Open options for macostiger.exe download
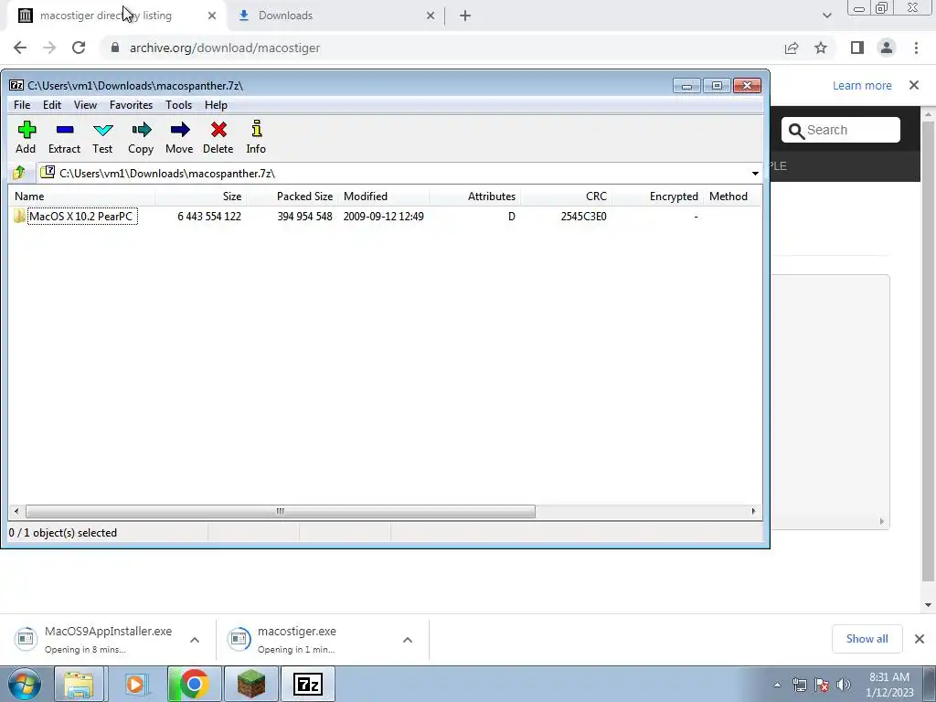This screenshot has width=936, height=702. [408, 640]
